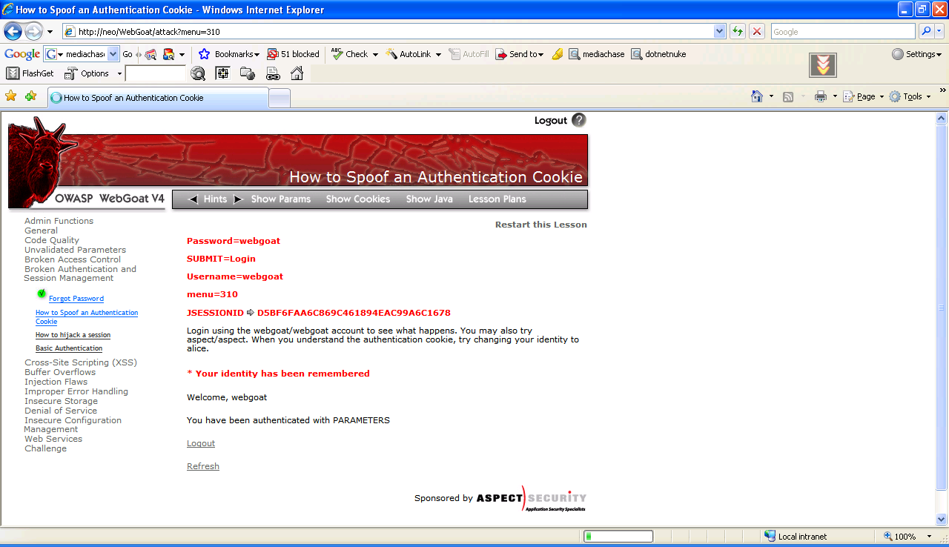
Task: Expand the address bar URL dropdown
Action: coord(719,32)
